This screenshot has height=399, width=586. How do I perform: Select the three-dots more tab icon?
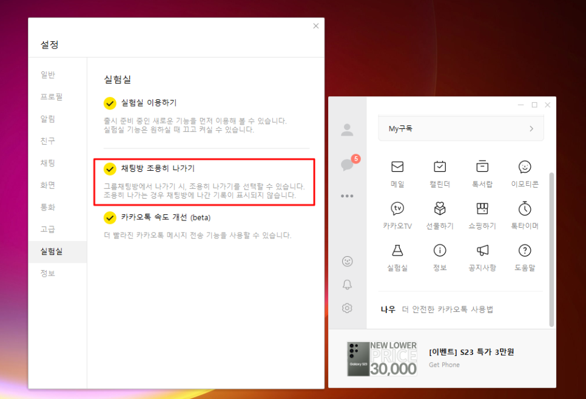coord(347,196)
